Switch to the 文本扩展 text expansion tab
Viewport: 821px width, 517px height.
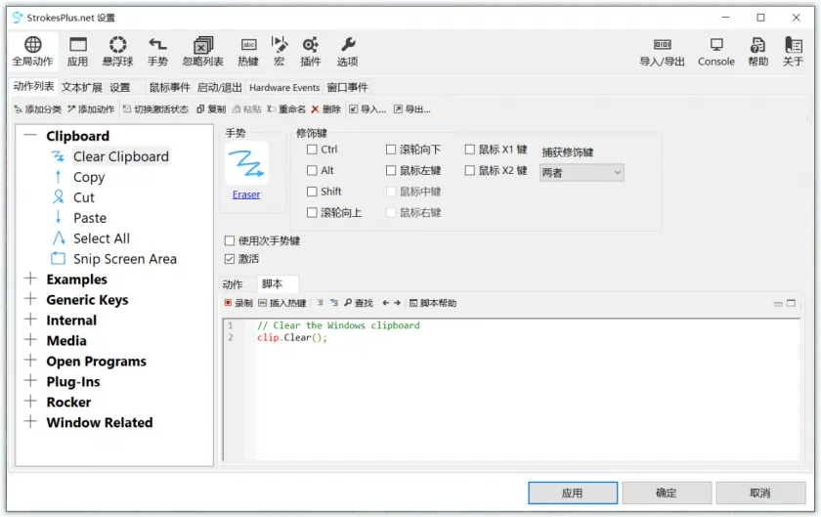click(82, 87)
